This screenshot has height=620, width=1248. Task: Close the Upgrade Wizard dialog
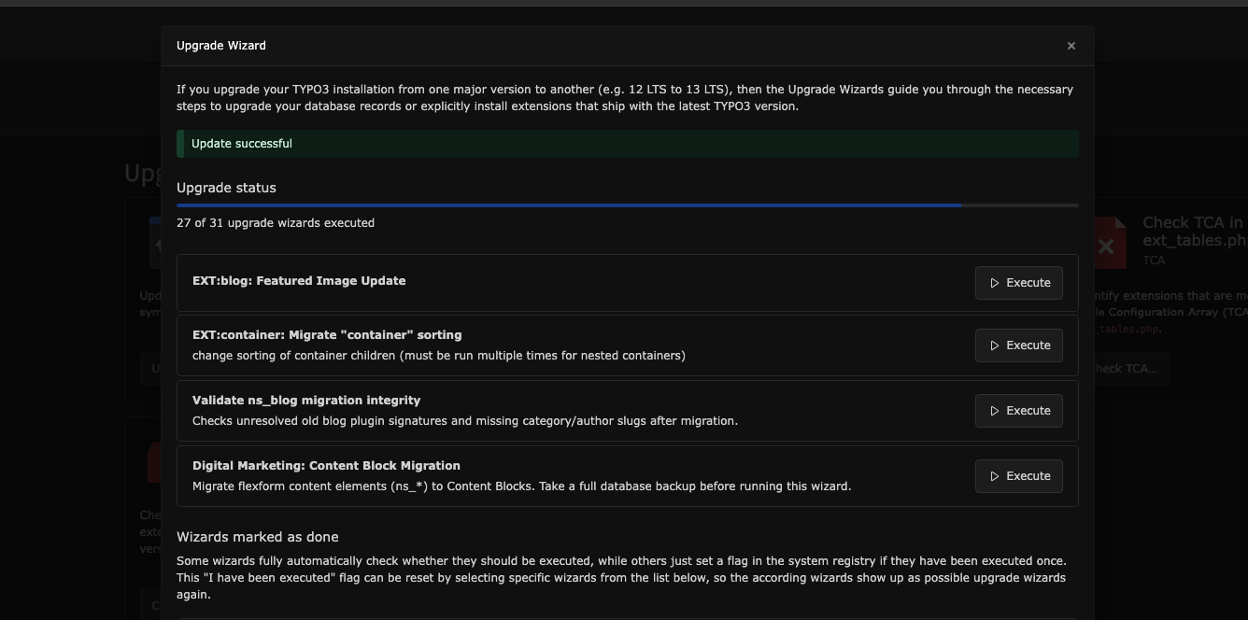pos(1071,46)
